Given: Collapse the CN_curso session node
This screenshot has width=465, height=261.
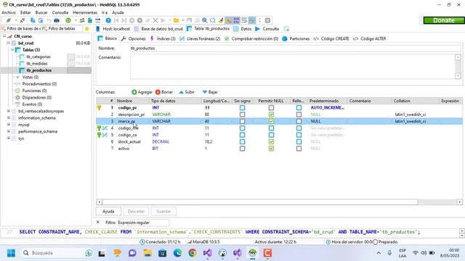Looking at the screenshot, I should coord(4,36).
